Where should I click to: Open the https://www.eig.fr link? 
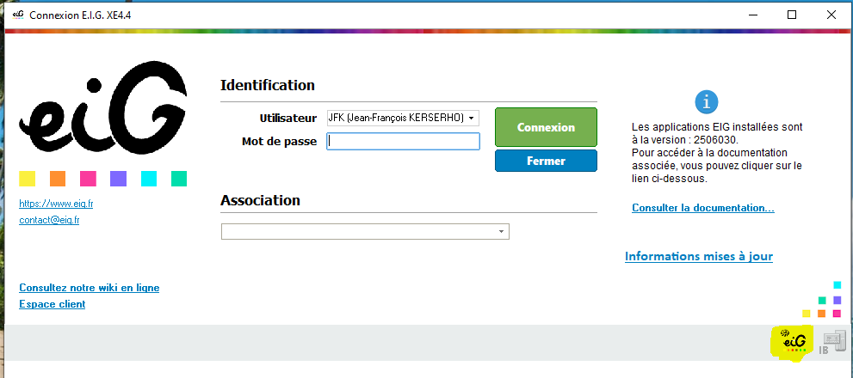click(x=56, y=204)
